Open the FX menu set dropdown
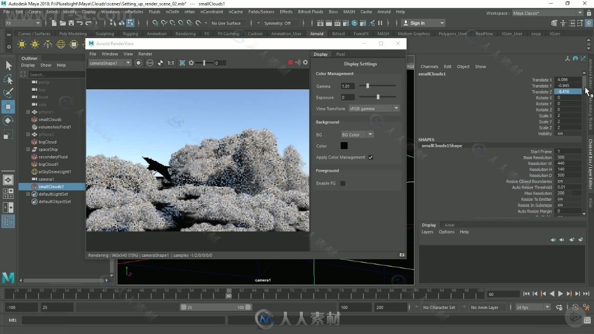The height and width of the screenshot is (334, 594). (x=22, y=23)
